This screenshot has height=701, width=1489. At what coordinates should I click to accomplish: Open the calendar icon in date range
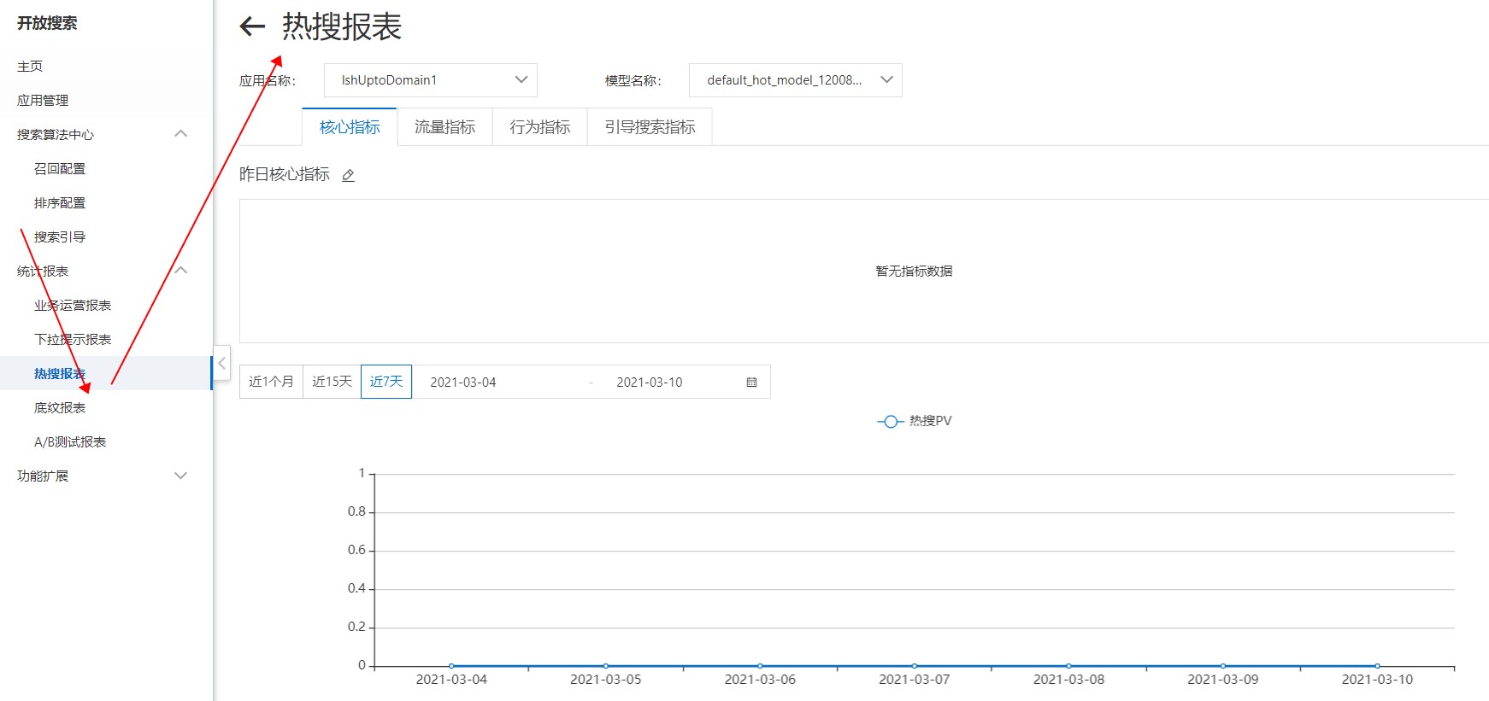coord(751,383)
